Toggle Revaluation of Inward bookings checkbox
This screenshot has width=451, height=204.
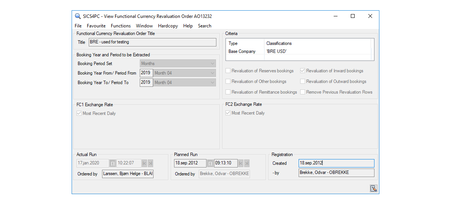[x=303, y=71]
